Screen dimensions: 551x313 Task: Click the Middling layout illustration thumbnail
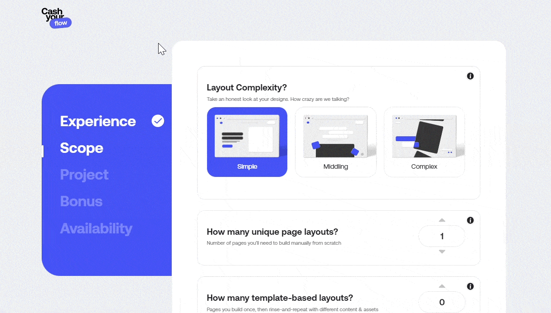point(336,136)
